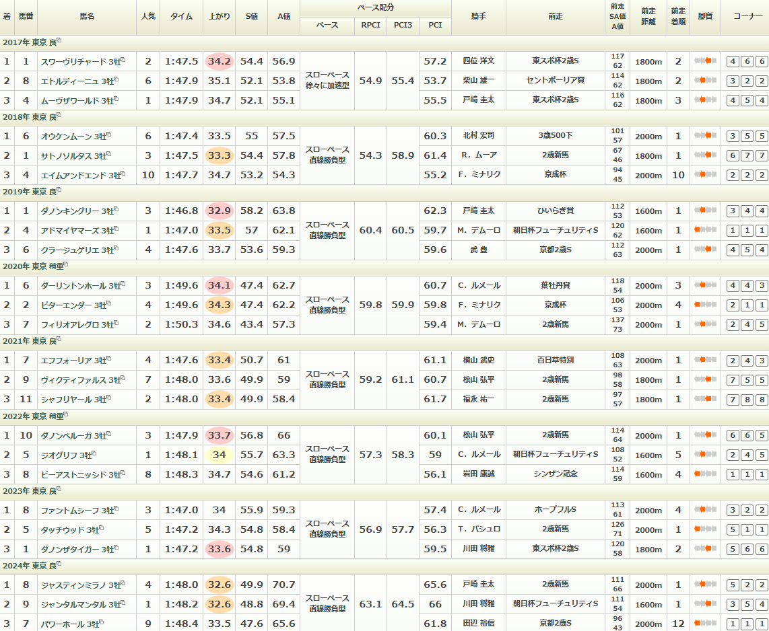Screen dimensions: 769x631
Task: Click the 上がり column header
Action: pyautogui.click(x=219, y=15)
